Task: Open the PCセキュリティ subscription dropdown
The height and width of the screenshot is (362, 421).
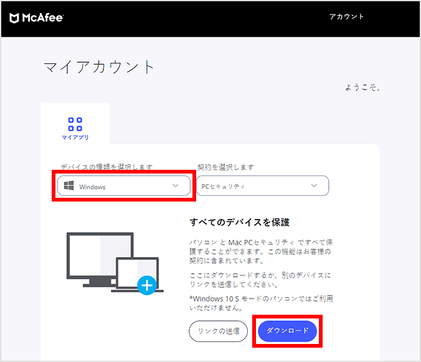Action: (262, 186)
